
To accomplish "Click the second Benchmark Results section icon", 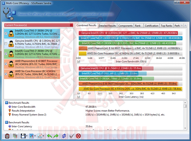I will (6, 122).
